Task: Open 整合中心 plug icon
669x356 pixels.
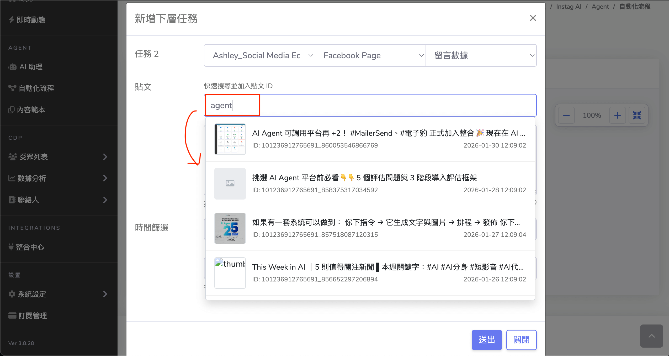Action: tap(11, 247)
